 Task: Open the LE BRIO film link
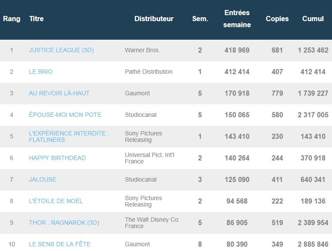click(40, 72)
